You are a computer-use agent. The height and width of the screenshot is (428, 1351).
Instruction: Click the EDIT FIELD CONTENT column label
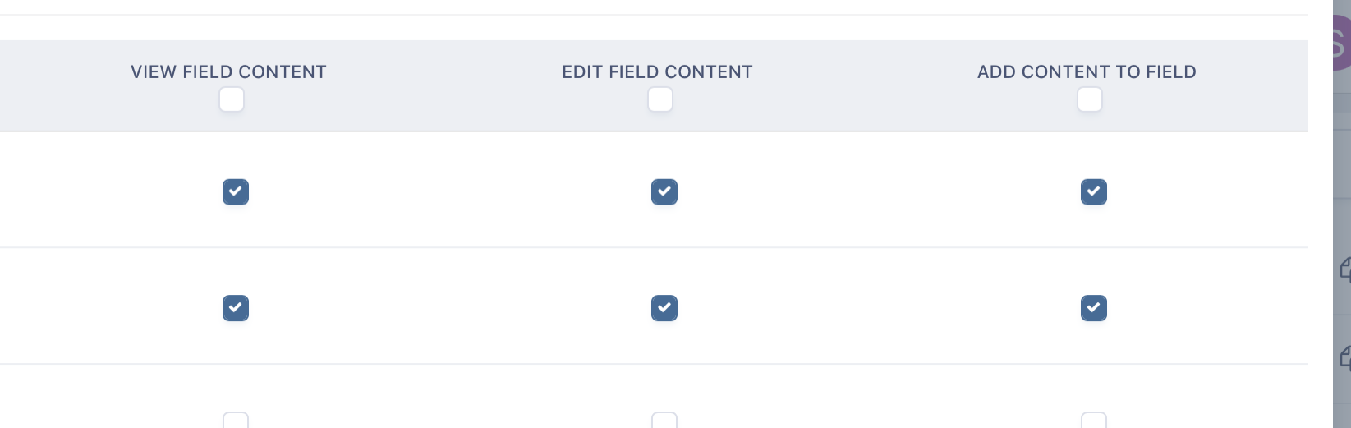[x=657, y=72]
